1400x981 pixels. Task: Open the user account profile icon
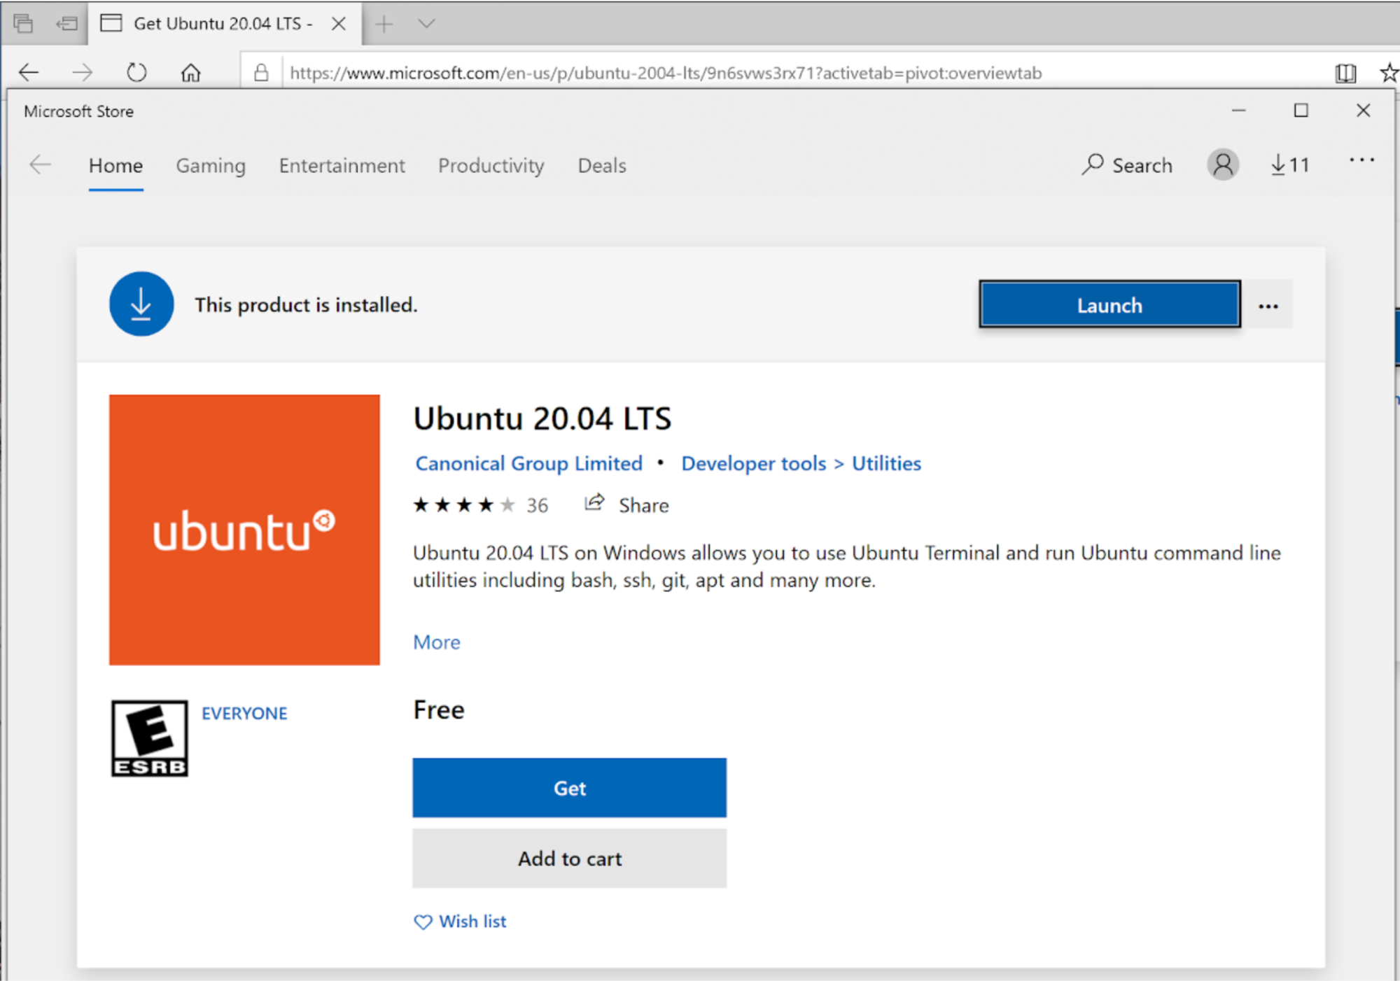point(1223,165)
